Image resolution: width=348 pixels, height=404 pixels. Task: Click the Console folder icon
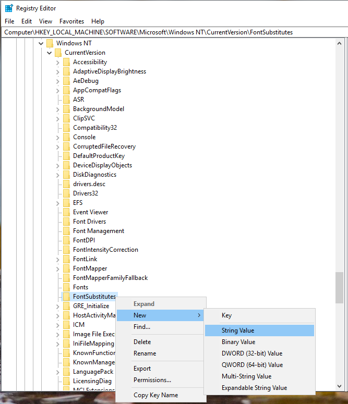pyautogui.click(x=67, y=137)
